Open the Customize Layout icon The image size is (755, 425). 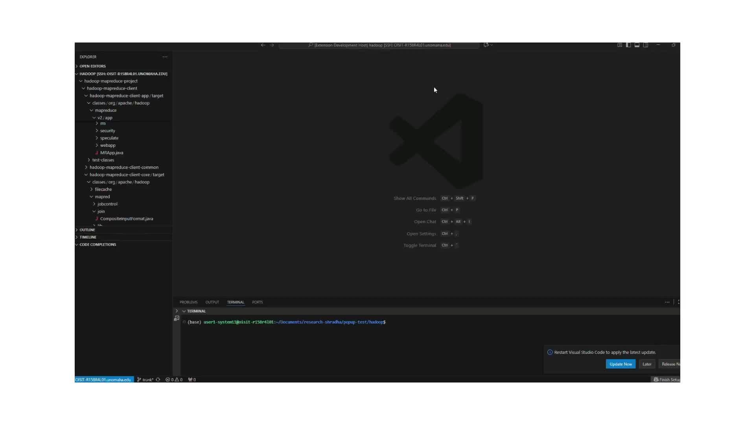tap(620, 45)
